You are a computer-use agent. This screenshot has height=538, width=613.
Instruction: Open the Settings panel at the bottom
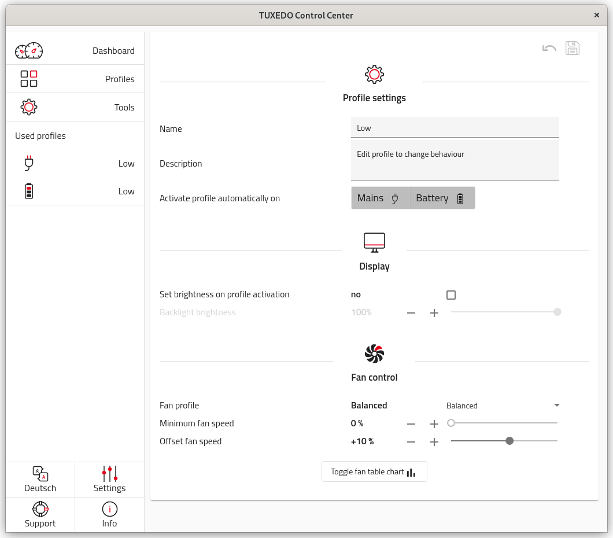point(109,480)
